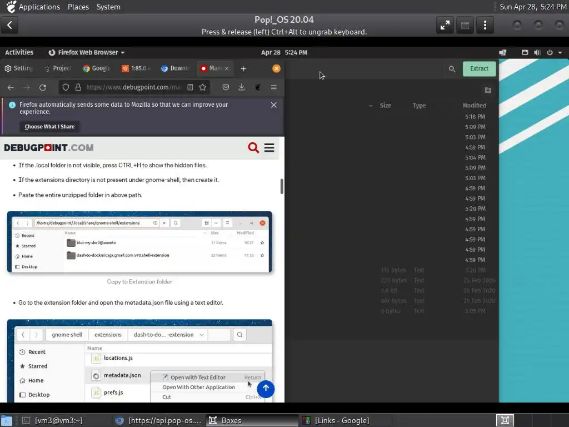The height and width of the screenshot is (427, 569).
Task: Switch to the Google tab in Firefox
Action: click(x=97, y=68)
